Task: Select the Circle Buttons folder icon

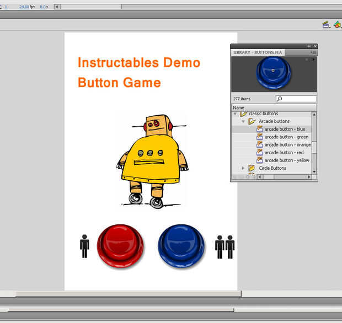Action: pos(252,168)
